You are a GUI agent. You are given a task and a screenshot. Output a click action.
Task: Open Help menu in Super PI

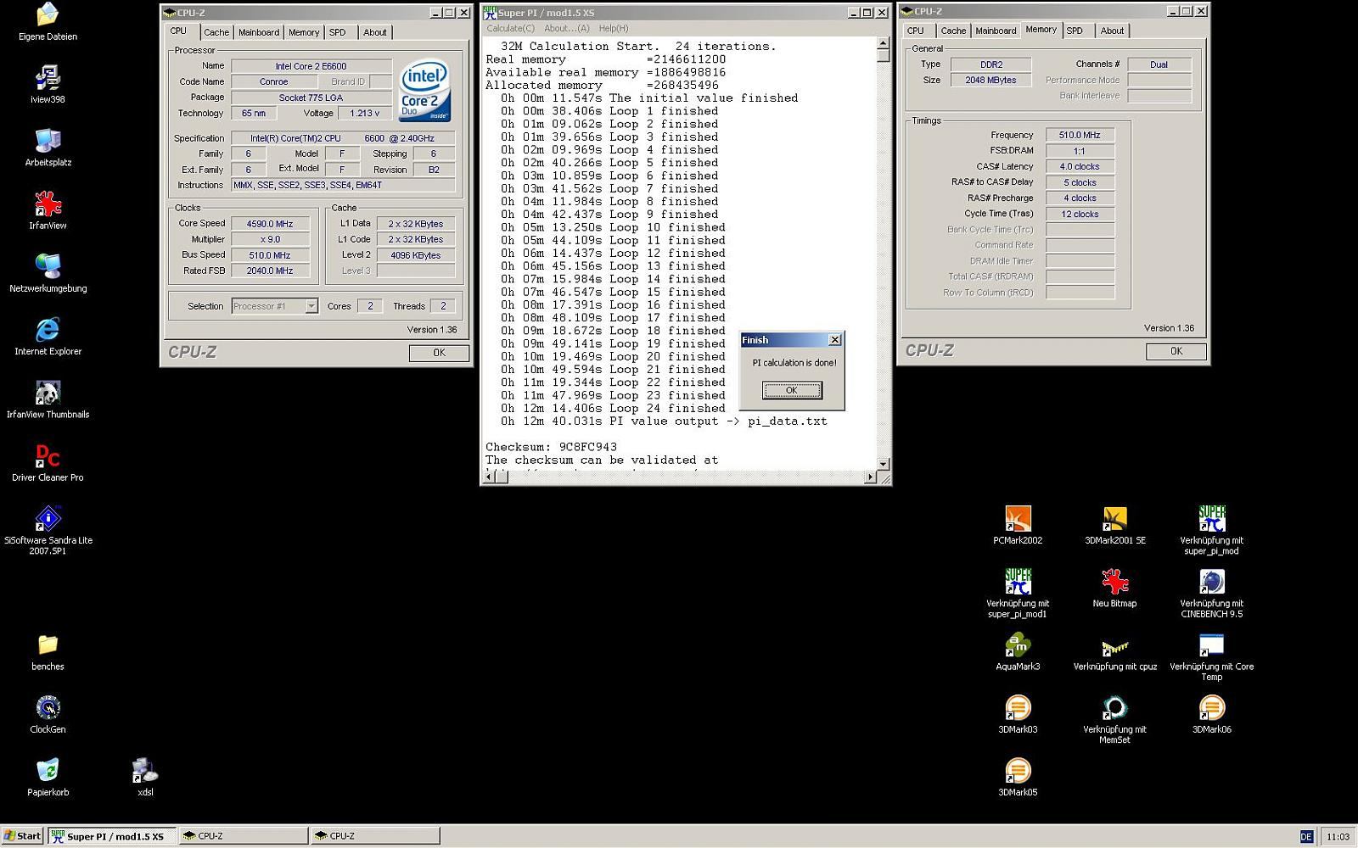click(x=614, y=28)
